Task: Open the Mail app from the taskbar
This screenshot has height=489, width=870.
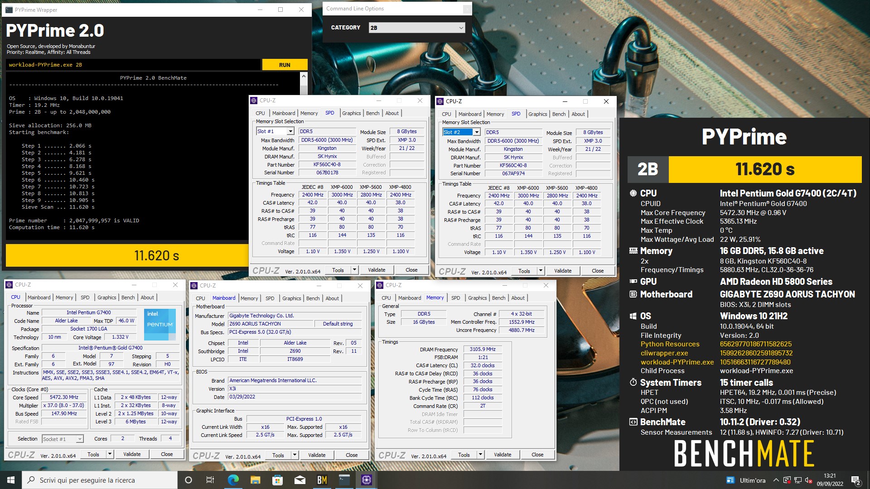Action: pyautogui.click(x=300, y=480)
